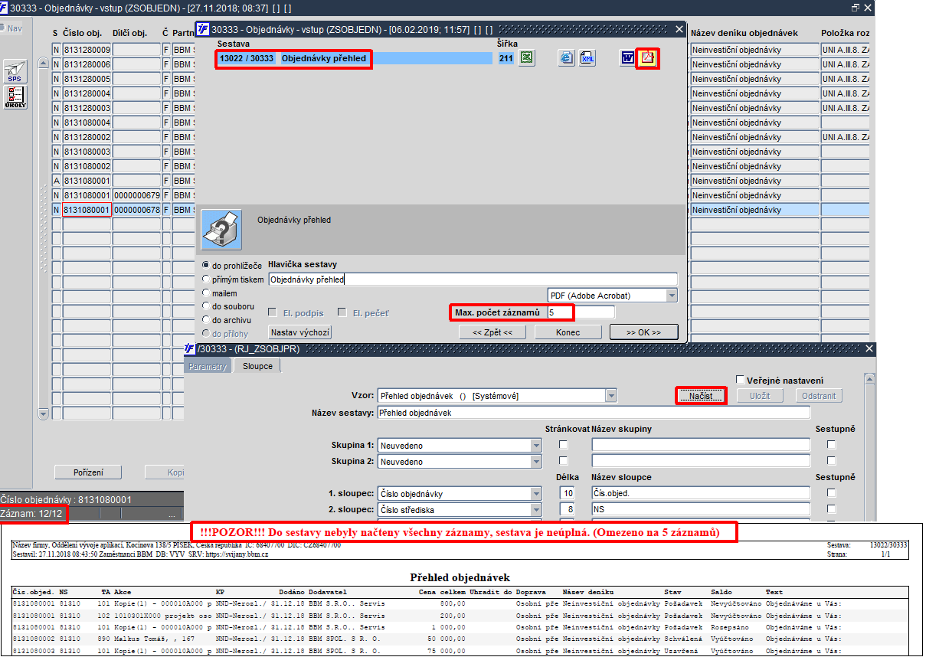Check Sestupně for Skupina 1 row

coord(832,445)
